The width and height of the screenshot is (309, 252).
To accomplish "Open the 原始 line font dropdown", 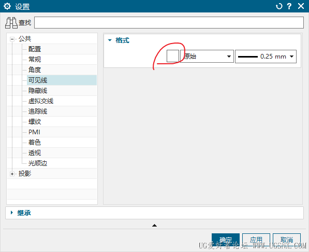I will point(207,57).
